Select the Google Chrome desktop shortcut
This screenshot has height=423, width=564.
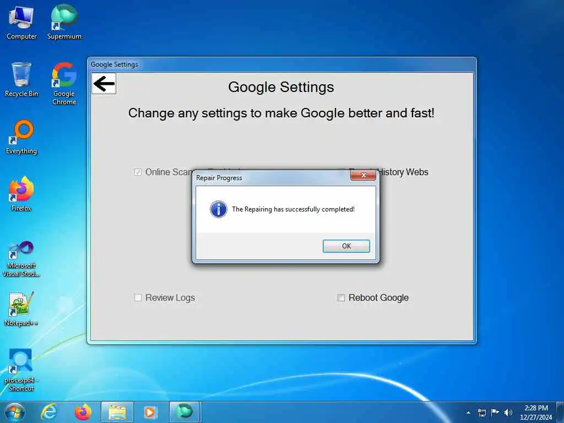(64, 84)
